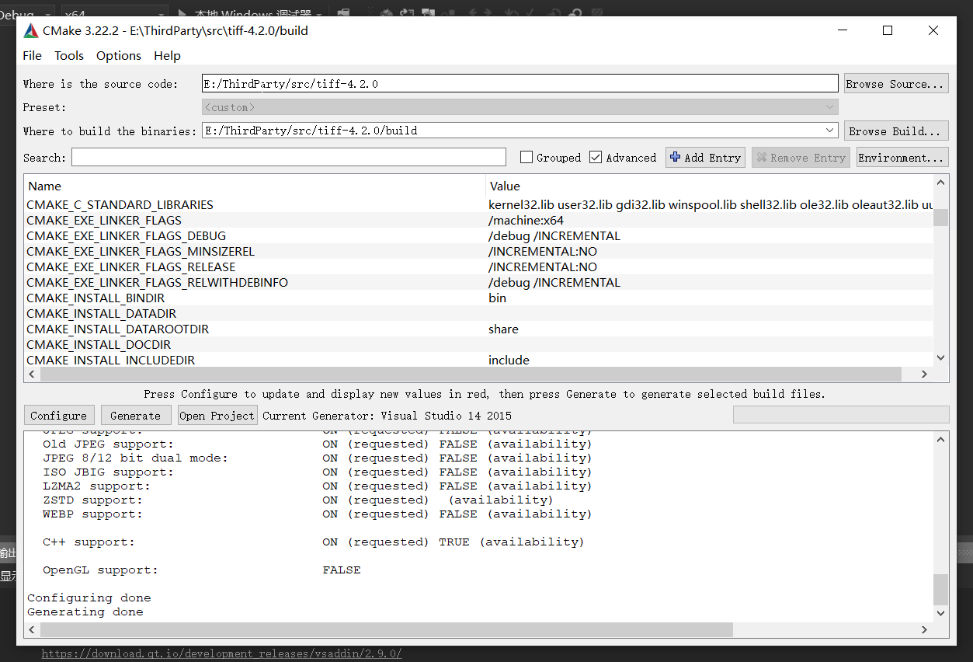Click the CMake logo icon in title bar

(31, 31)
